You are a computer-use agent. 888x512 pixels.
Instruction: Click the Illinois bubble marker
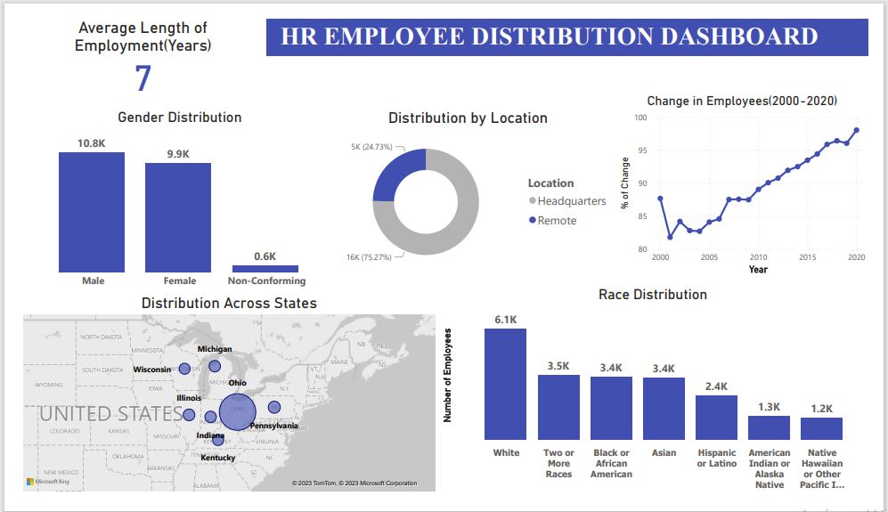(x=189, y=415)
